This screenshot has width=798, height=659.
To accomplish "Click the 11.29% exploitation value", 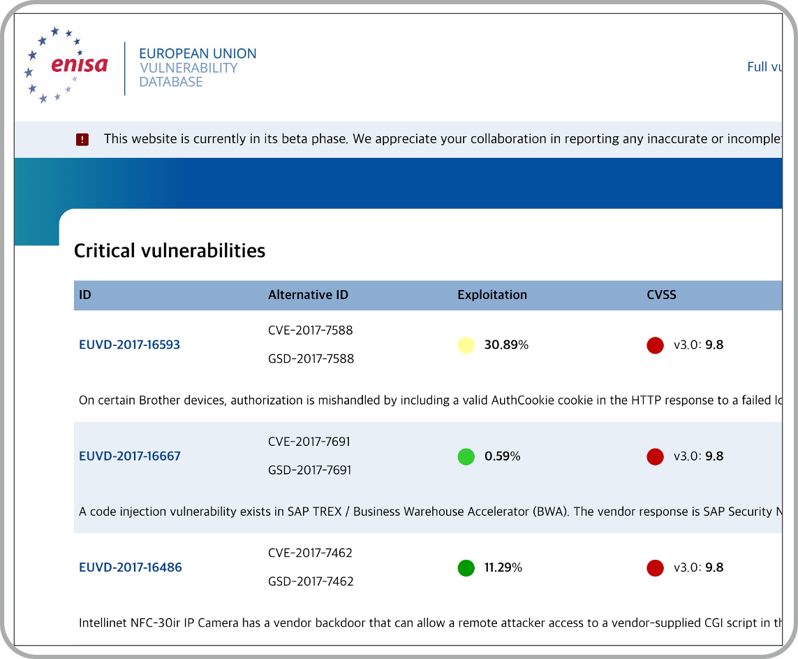I will tap(503, 567).
